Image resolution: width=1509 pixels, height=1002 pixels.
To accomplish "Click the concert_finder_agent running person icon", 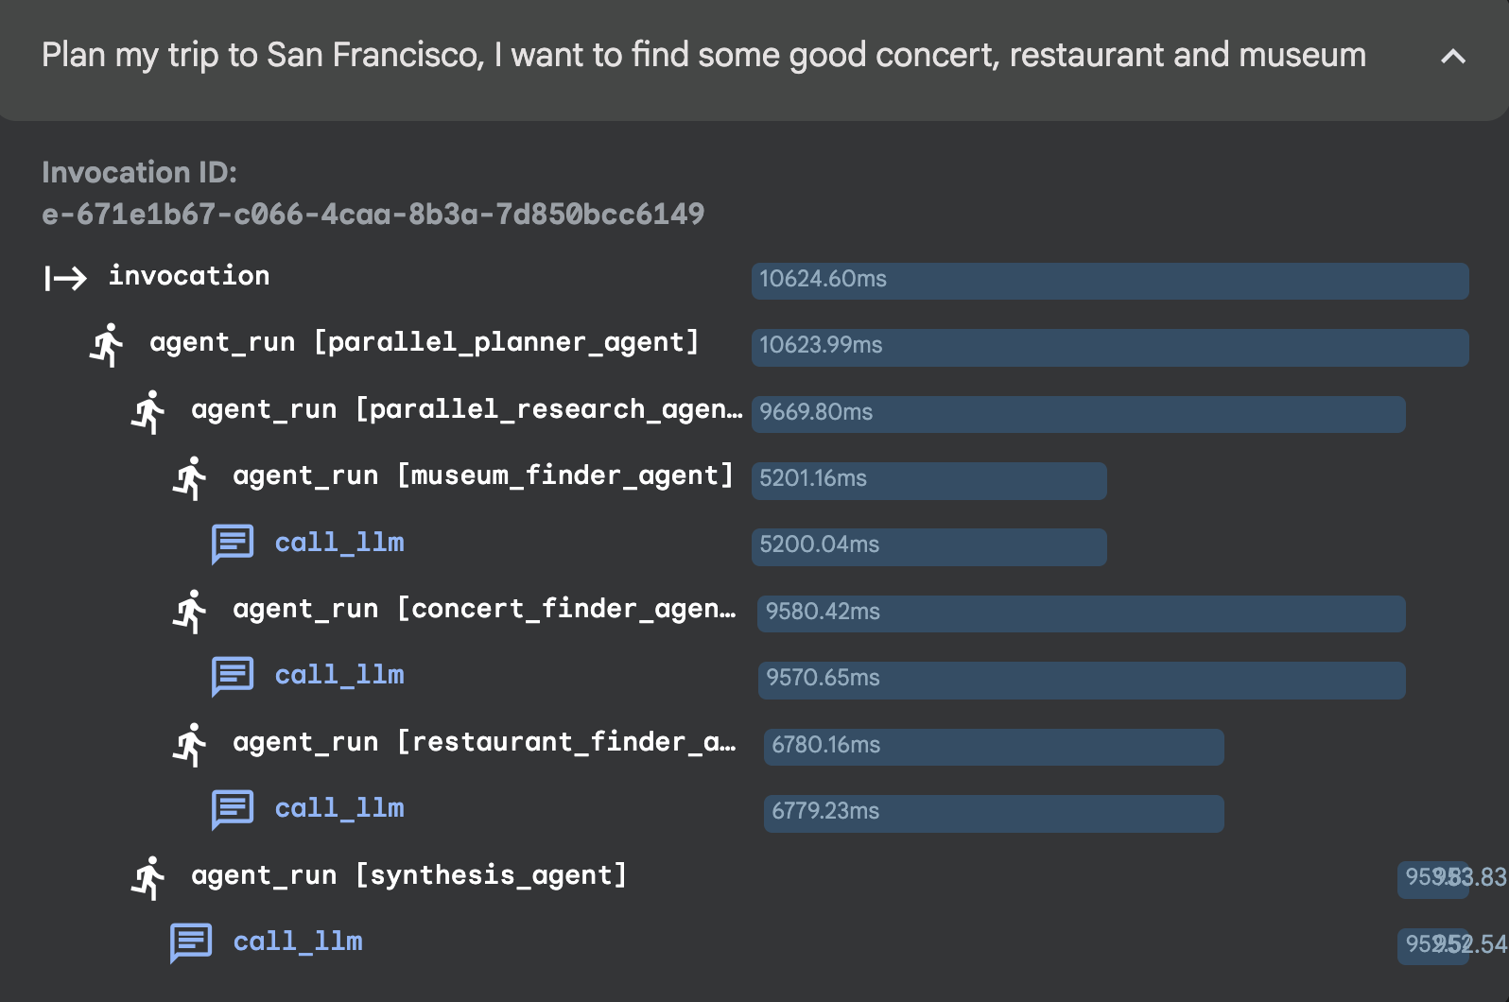I will click(190, 612).
